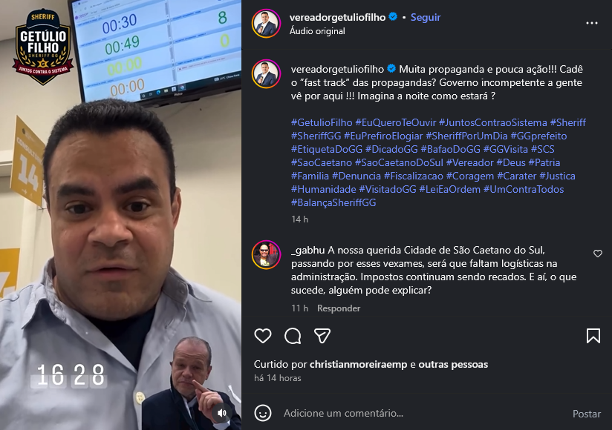The height and width of the screenshot is (430, 612).
Task: Open the #BalançaSheriffGG hashtag
Action: [x=333, y=202]
